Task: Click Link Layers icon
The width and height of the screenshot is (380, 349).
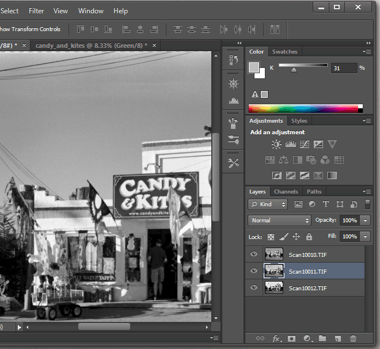Action: 260,338
